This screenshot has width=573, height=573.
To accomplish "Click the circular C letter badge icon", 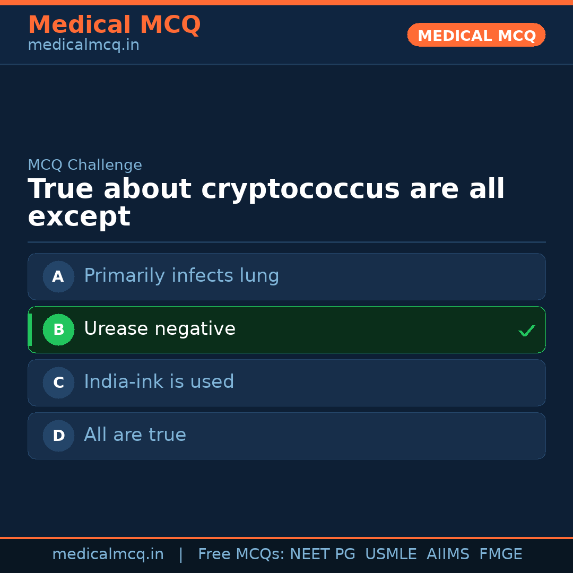I will [58, 383].
